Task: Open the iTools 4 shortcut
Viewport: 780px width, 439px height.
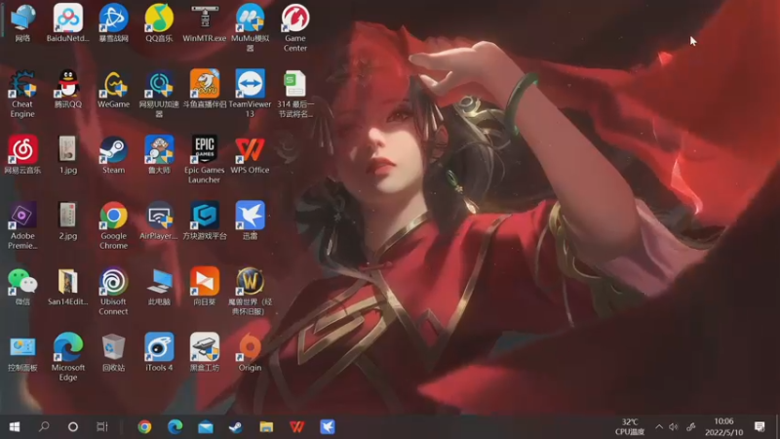Action: [x=159, y=352]
